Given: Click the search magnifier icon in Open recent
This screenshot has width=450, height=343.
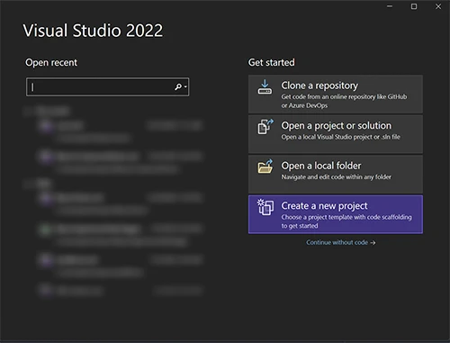Looking at the screenshot, I should (x=178, y=87).
